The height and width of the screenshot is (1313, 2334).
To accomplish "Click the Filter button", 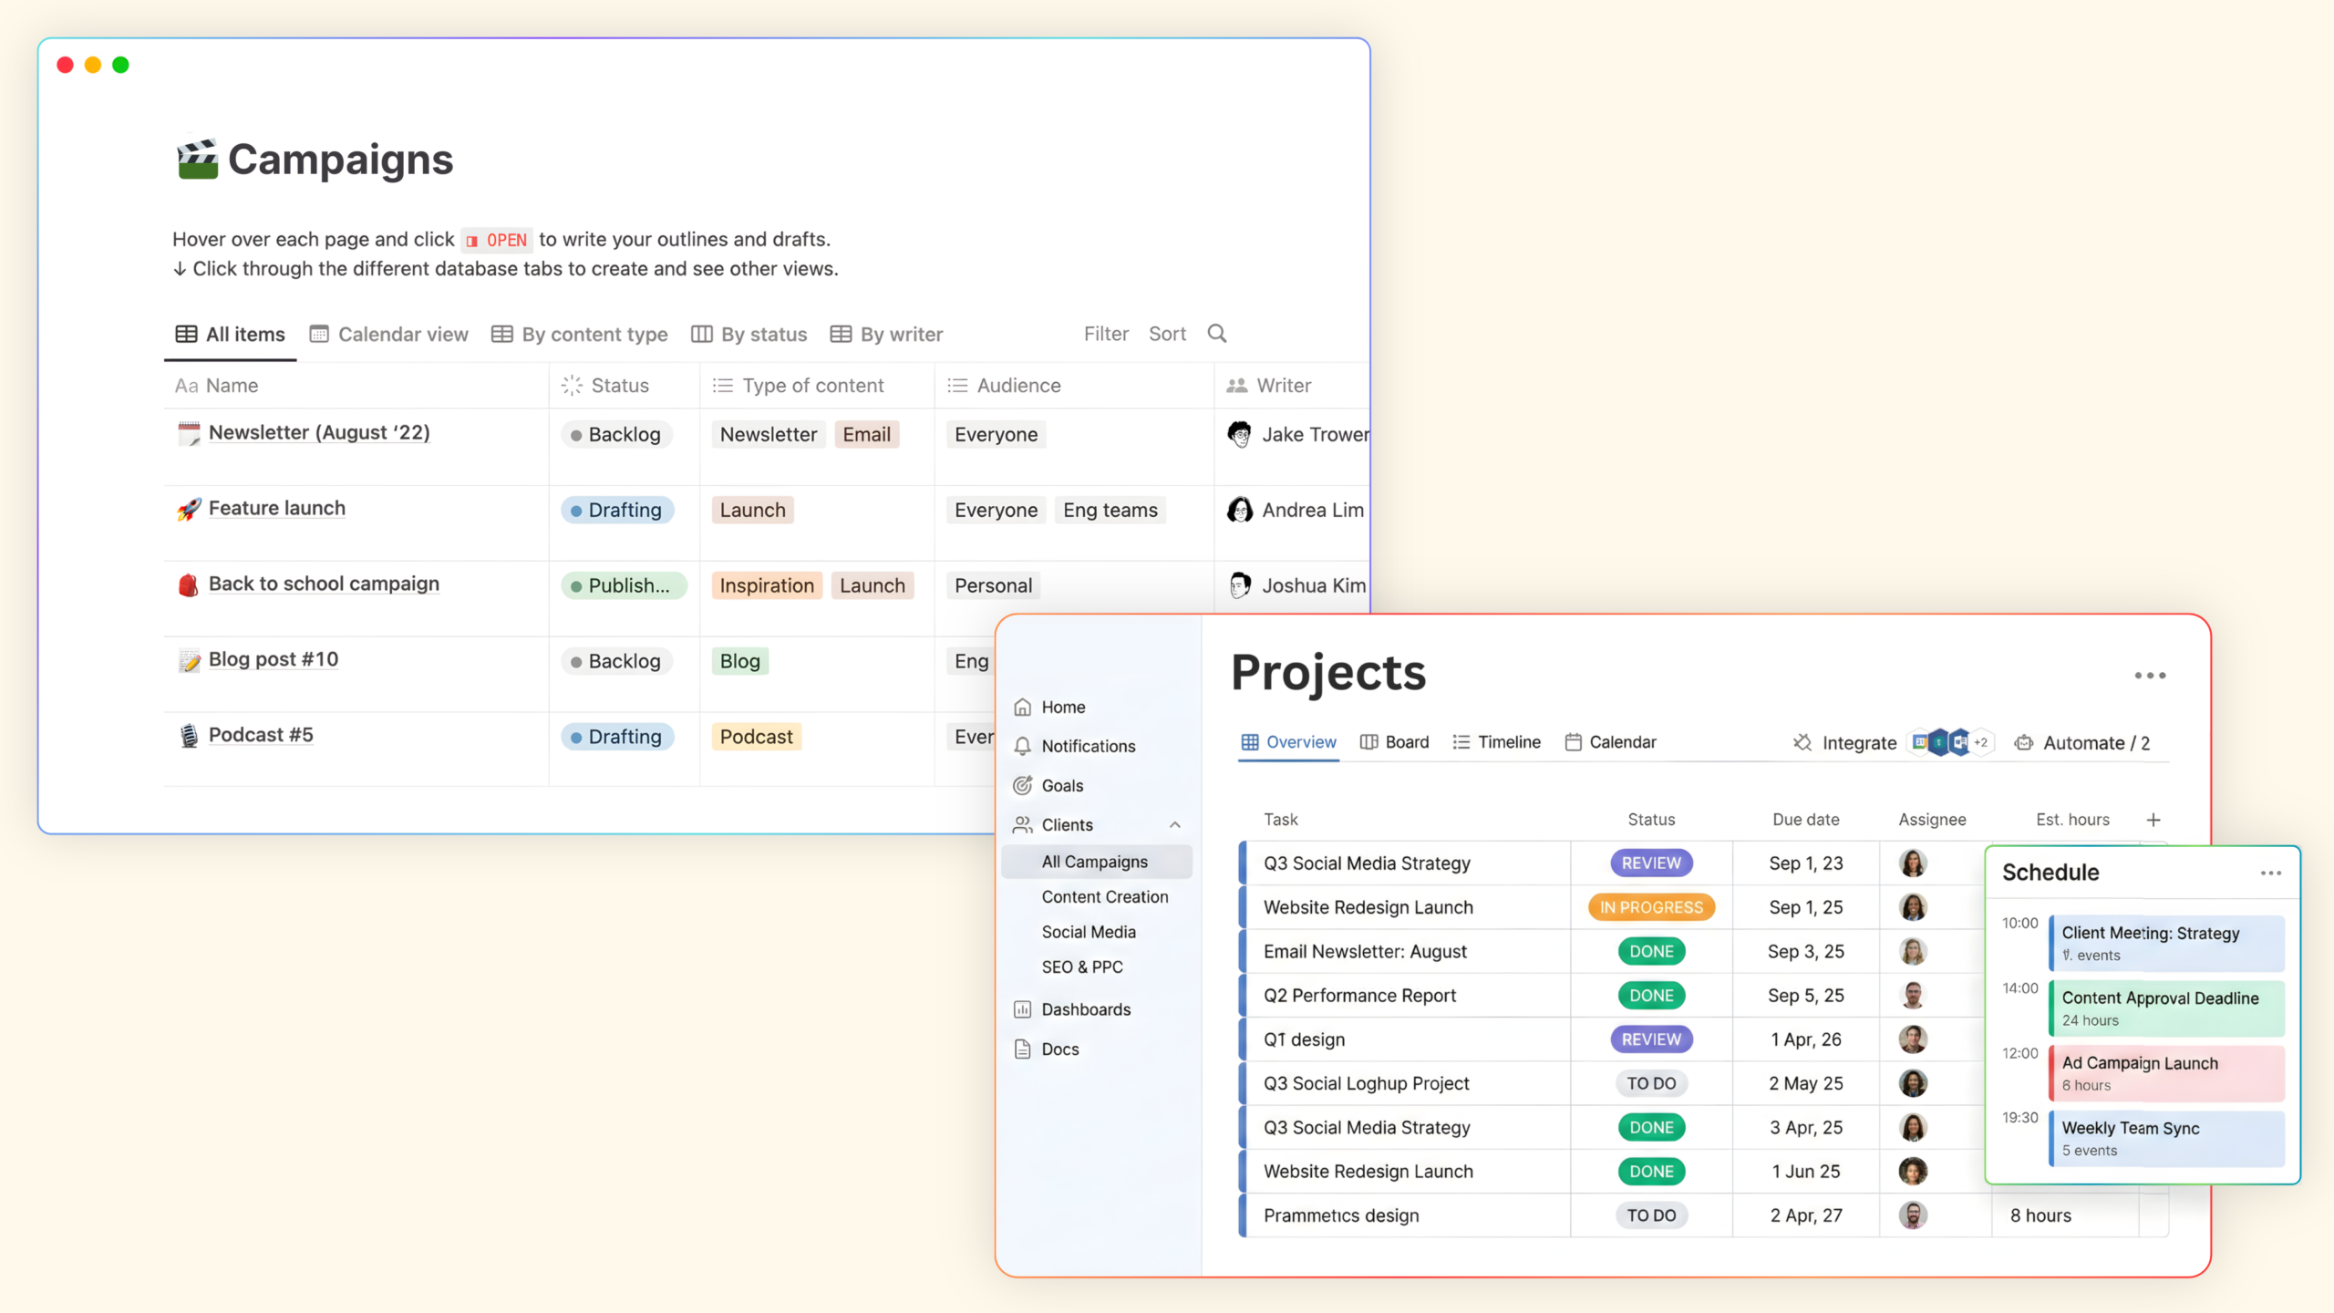I will pyautogui.click(x=1106, y=334).
